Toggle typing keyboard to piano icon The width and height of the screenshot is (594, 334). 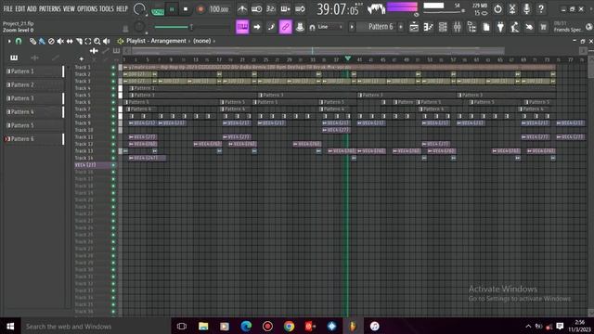pyautogui.click(x=242, y=27)
